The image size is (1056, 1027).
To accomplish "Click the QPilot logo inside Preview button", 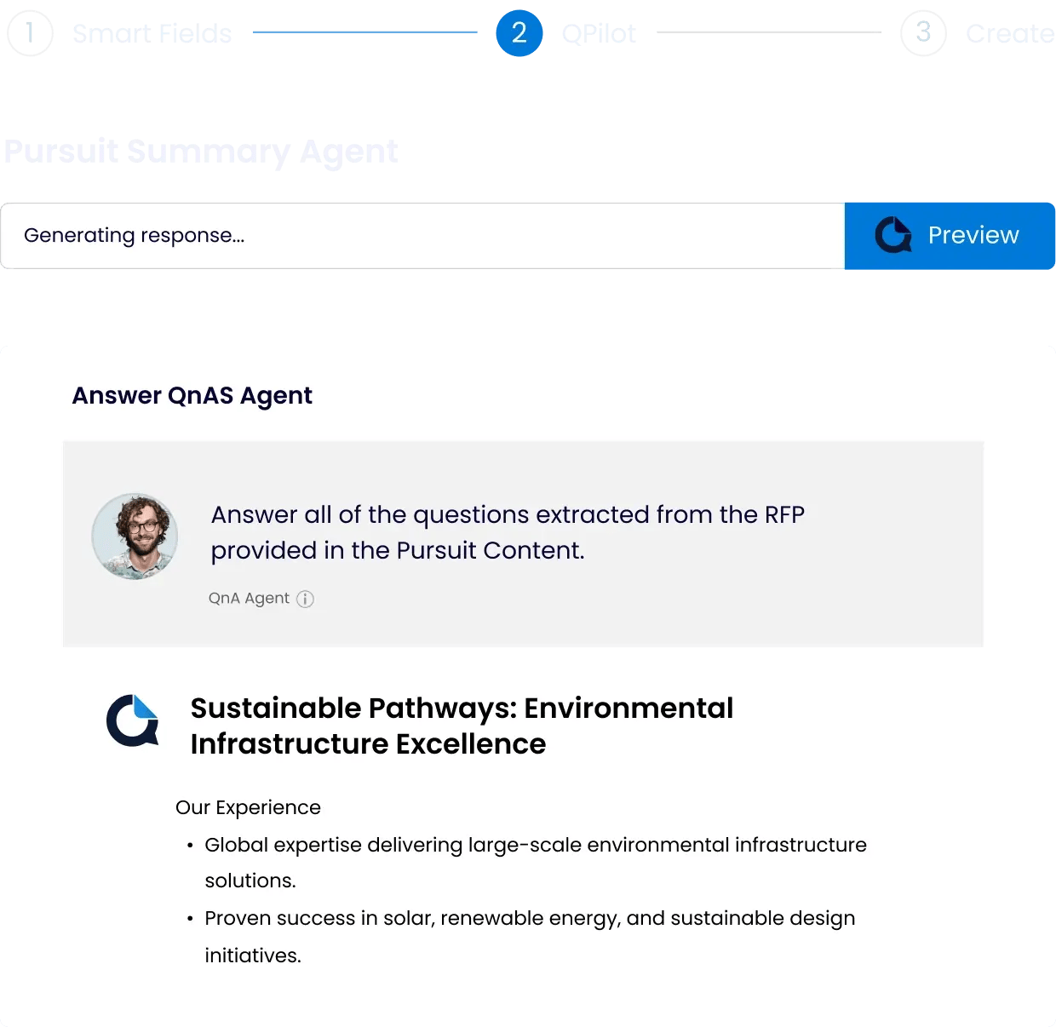I will click(893, 235).
